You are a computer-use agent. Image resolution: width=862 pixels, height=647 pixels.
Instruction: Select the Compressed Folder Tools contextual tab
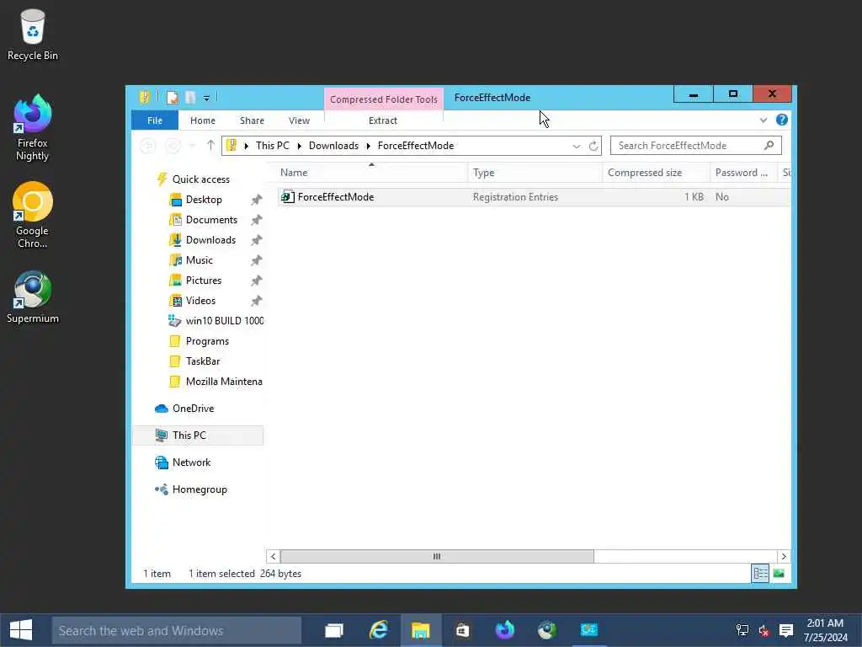[384, 99]
